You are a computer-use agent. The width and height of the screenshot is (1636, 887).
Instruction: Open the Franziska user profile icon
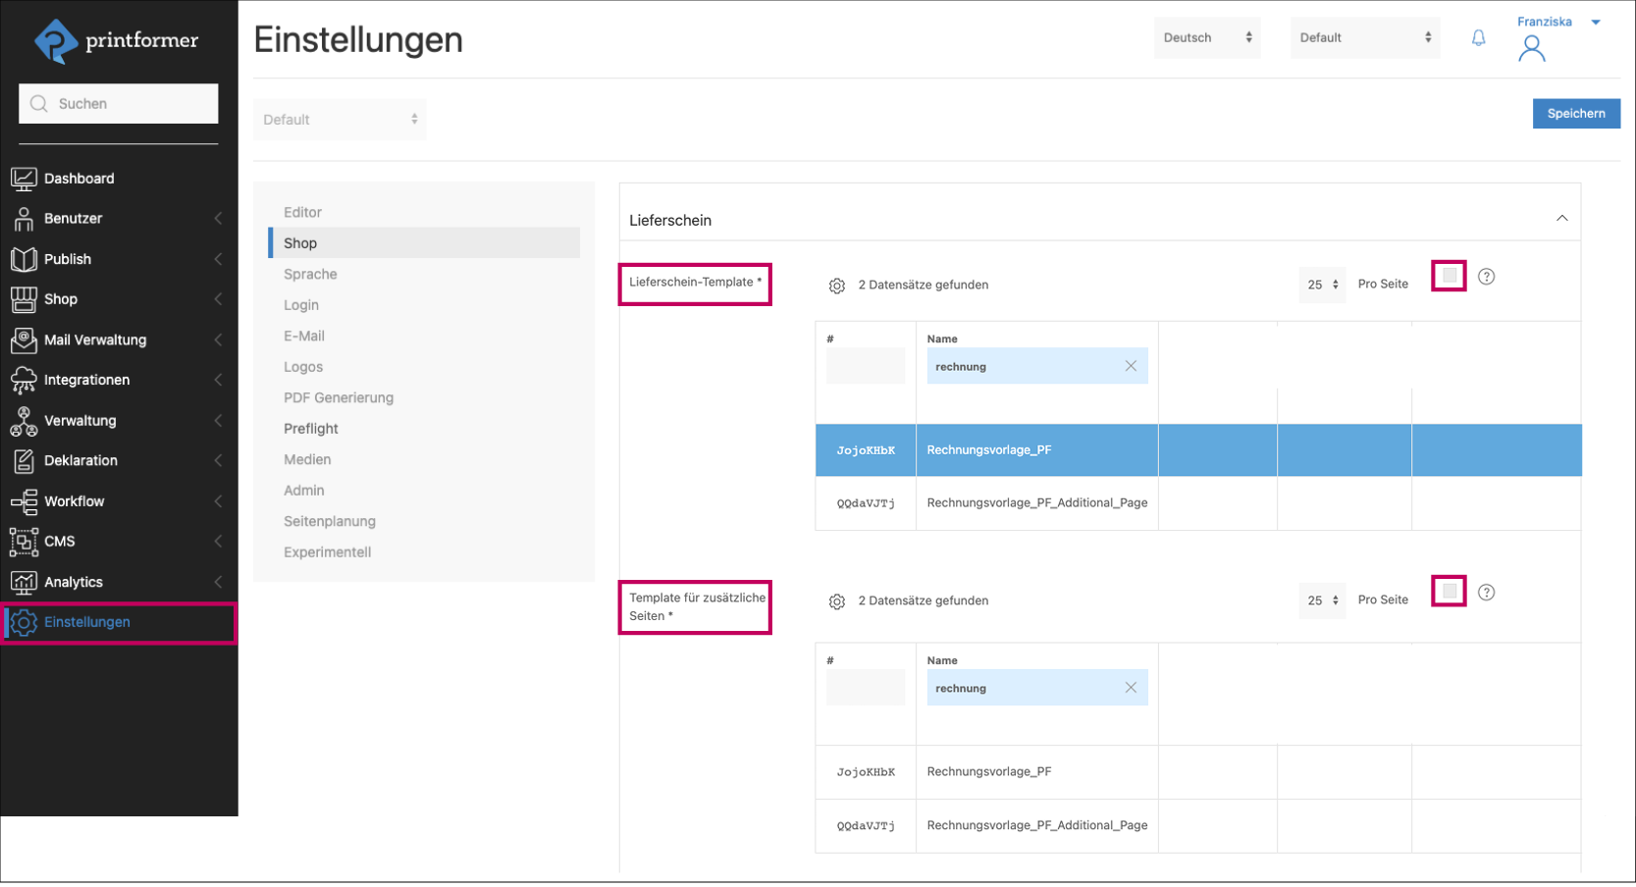coord(1531,48)
